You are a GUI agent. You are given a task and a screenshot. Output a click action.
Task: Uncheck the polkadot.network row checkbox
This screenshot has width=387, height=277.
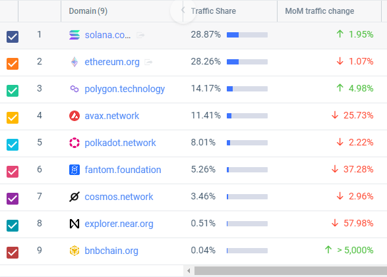click(13, 145)
